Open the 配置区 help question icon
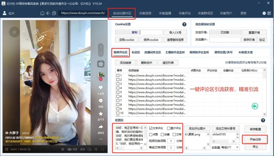274x156 pixels. [x=263, y=120]
